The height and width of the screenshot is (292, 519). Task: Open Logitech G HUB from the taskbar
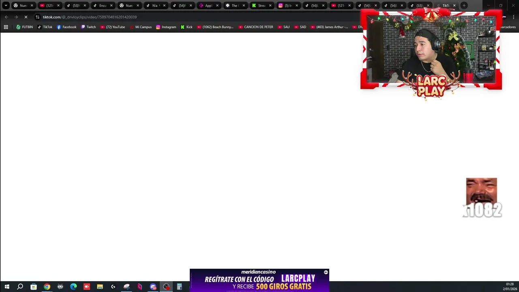113,287
